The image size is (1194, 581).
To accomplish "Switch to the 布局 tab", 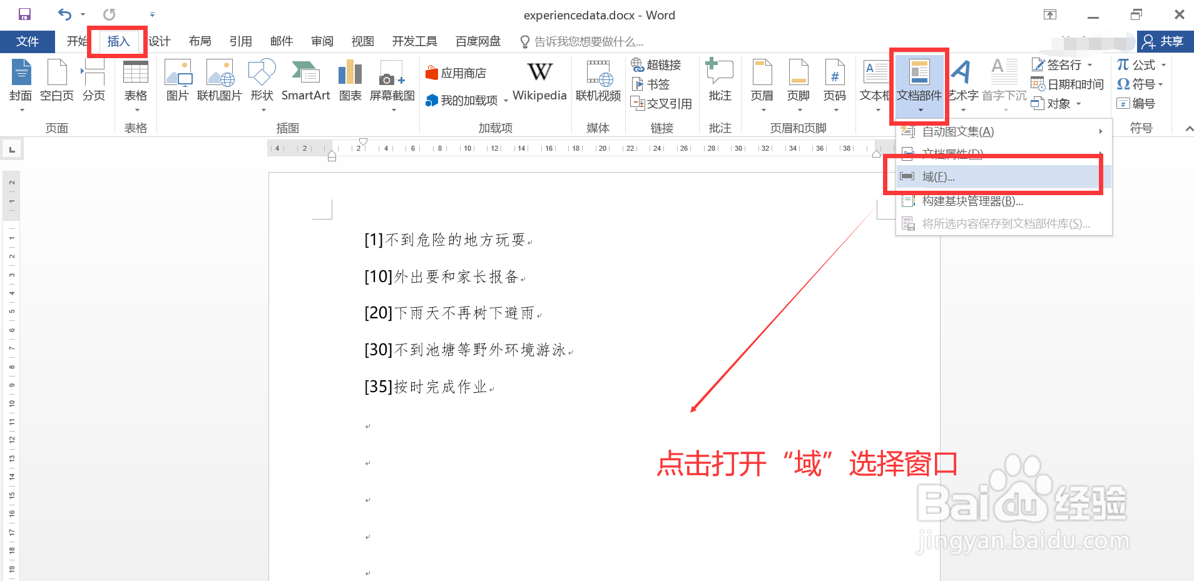I will 200,41.
